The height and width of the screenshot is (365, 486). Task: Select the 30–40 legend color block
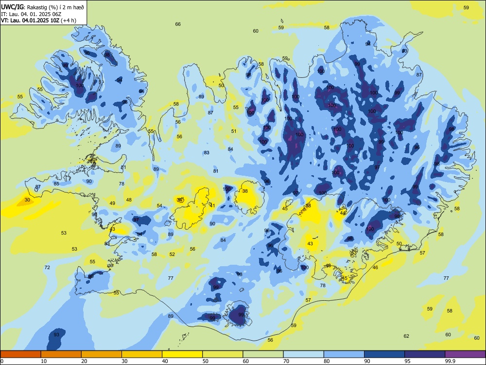142,354
